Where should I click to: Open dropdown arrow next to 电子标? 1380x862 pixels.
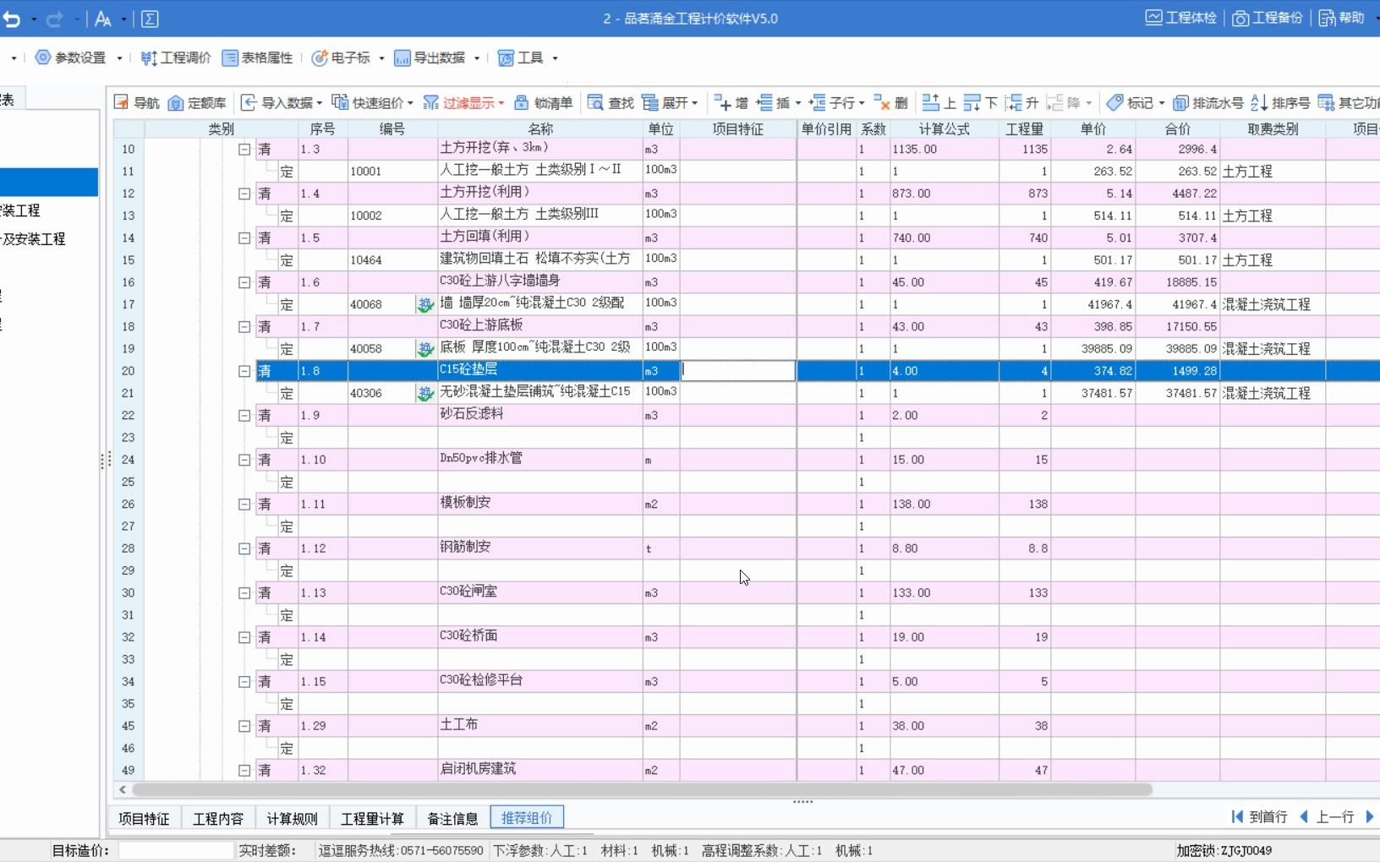pos(381,58)
